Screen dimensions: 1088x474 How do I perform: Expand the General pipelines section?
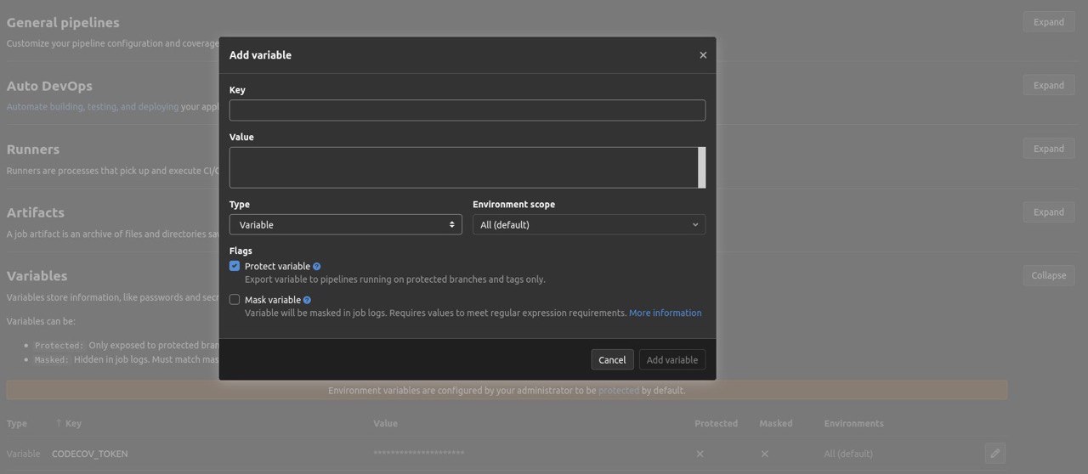pyautogui.click(x=1049, y=22)
